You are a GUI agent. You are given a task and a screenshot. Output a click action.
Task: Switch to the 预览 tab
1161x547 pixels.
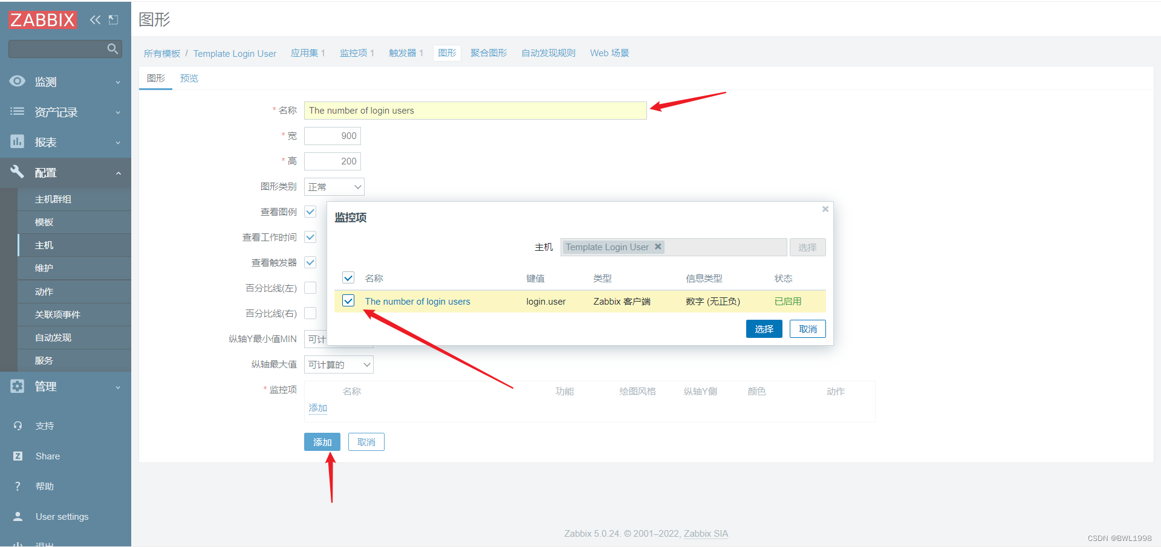(189, 78)
